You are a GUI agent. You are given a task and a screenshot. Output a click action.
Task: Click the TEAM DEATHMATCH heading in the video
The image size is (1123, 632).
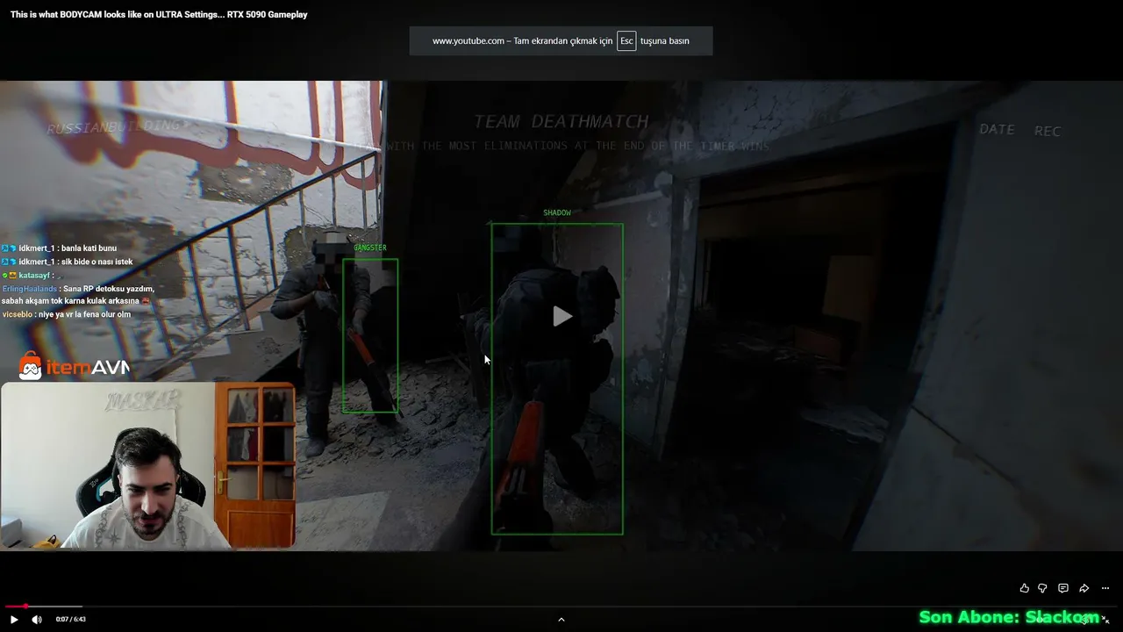click(561, 122)
